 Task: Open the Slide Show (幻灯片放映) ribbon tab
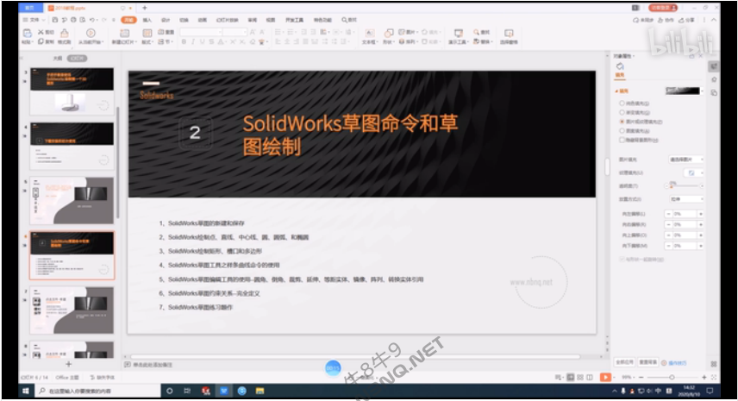[228, 20]
